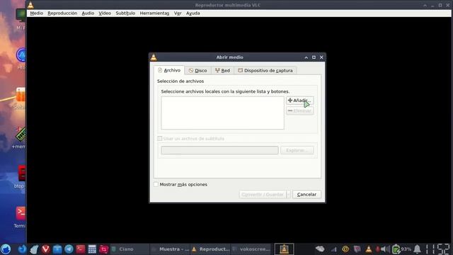This screenshot has height=255, width=453.
Task: Click the cloud icon in system tray
Action: [x=320, y=249]
